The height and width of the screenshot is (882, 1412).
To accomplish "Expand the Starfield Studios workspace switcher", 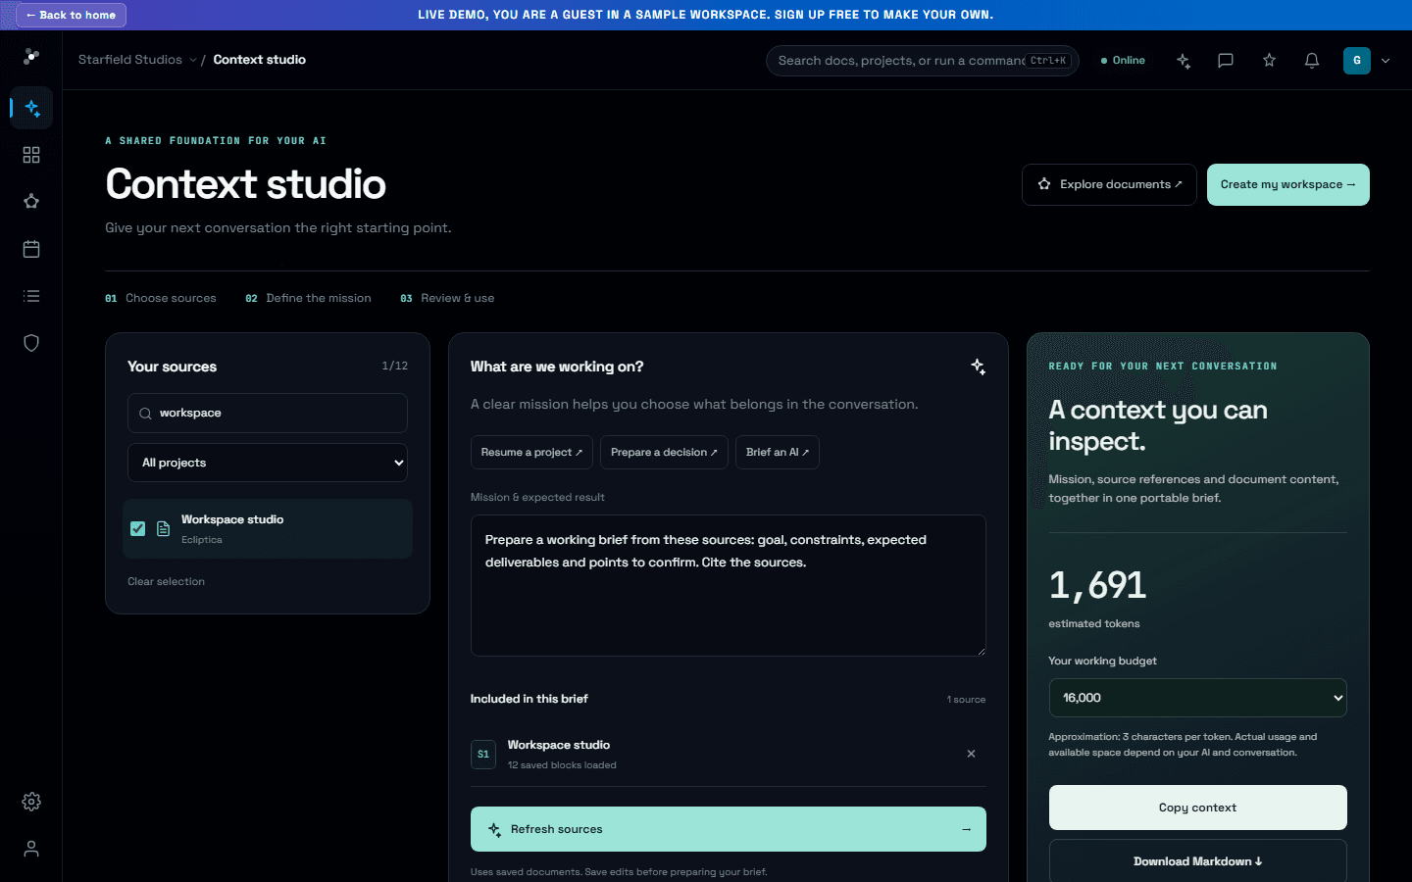I will pos(137,60).
